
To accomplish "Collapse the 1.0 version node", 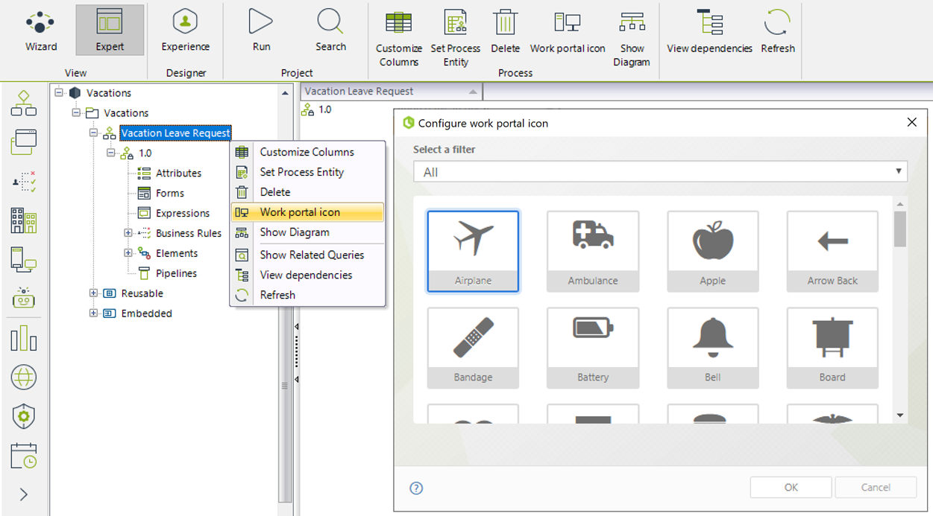I will 110,153.
